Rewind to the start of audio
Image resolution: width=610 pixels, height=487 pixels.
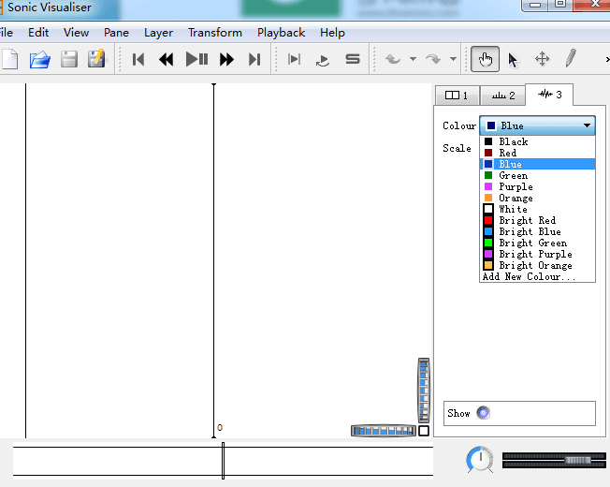click(x=138, y=60)
